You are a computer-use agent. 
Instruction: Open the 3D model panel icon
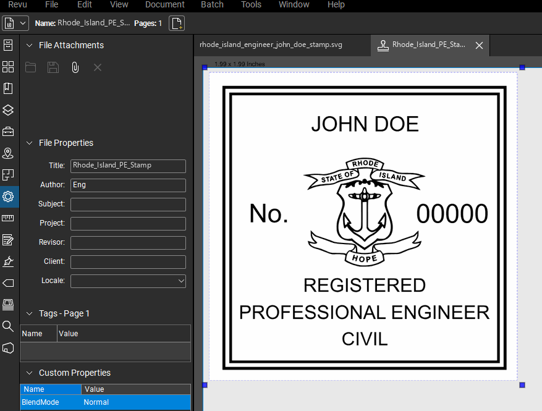point(8,348)
